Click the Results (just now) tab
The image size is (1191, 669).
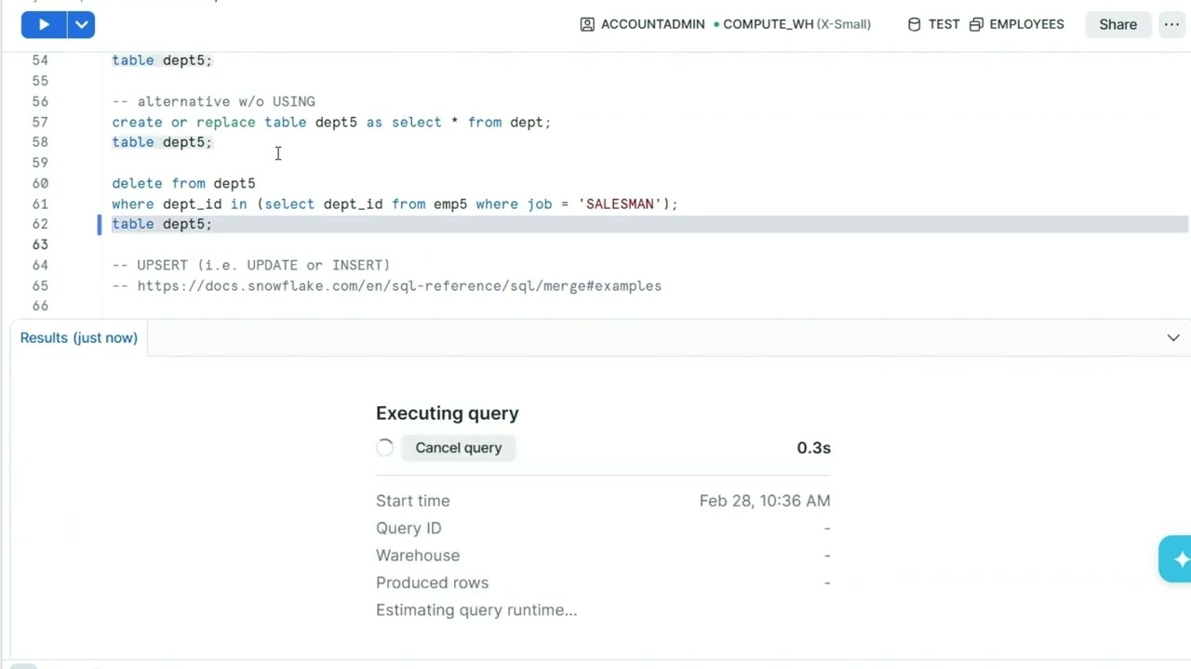pos(79,338)
